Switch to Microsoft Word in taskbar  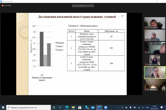[99, 107]
